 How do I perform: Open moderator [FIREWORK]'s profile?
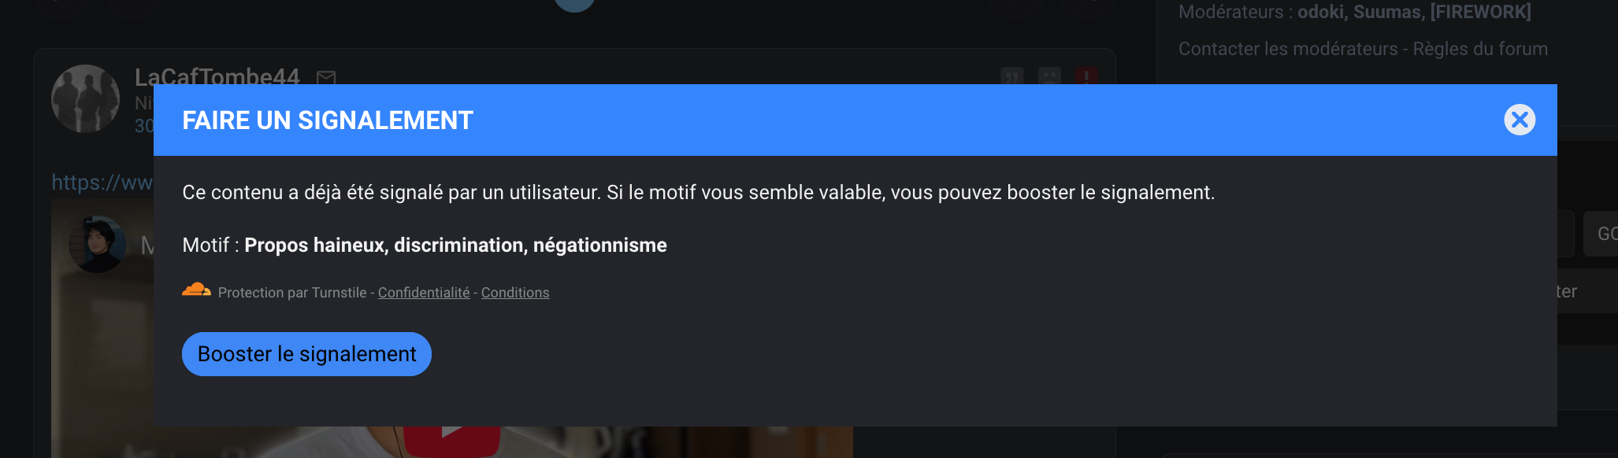coord(1481,12)
